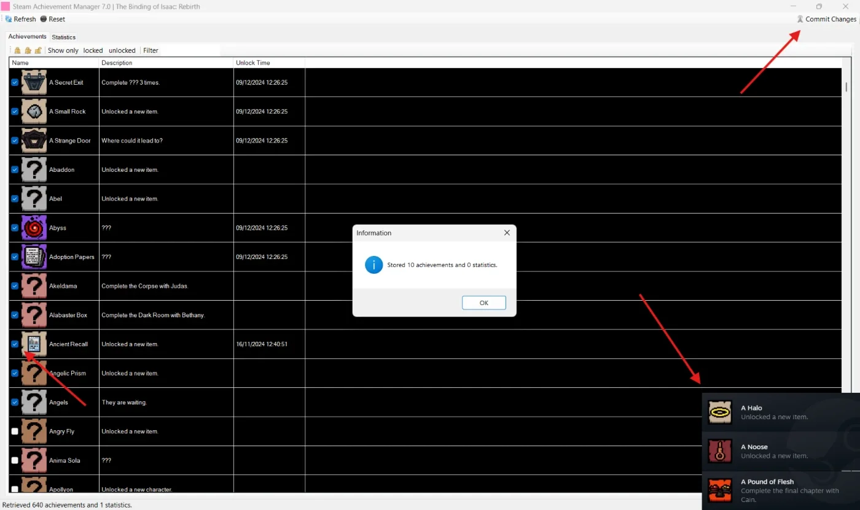Uncheck the A Secret Exit checkbox
The height and width of the screenshot is (510, 860).
pos(15,82)
